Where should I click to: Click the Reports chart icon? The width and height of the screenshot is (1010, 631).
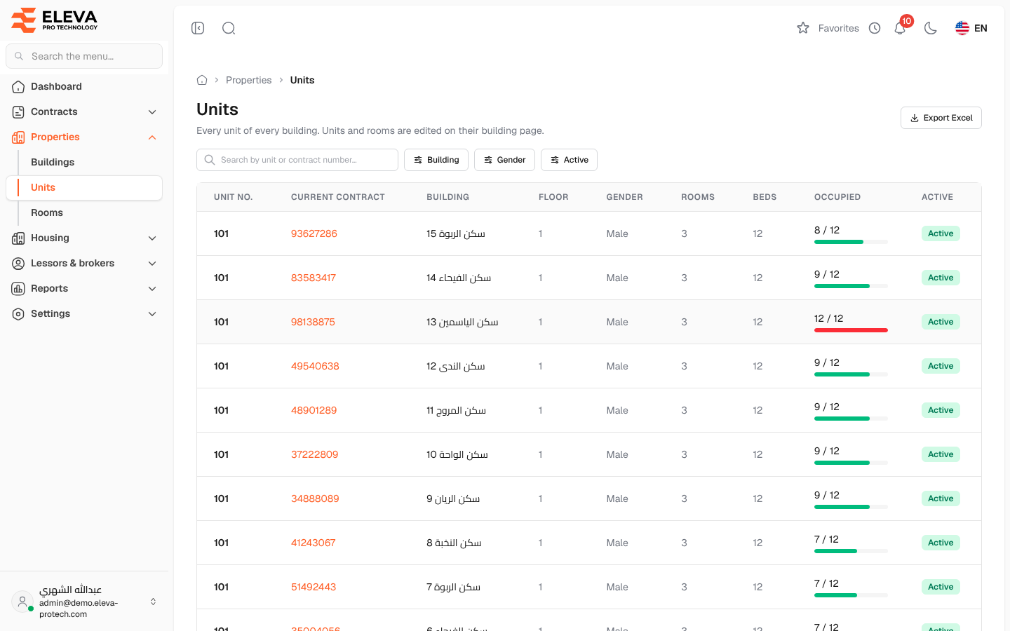pos(18,289)
